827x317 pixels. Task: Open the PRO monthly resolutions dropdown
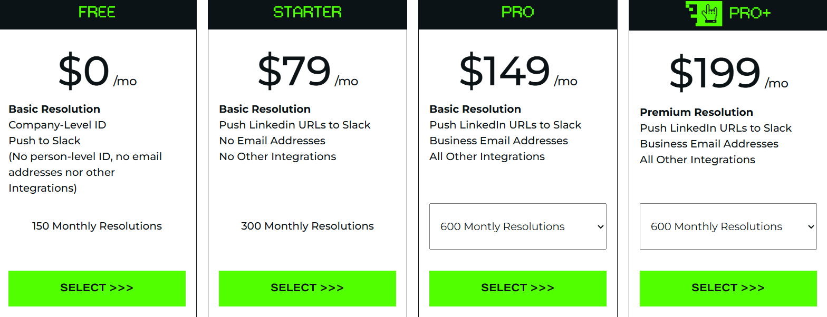[518, 226]
